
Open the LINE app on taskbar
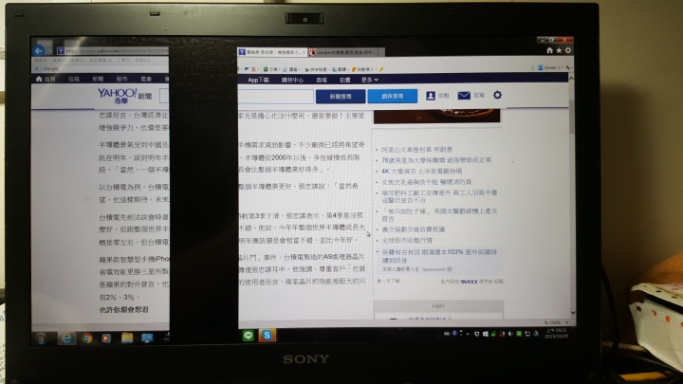[x=249, y=336]
